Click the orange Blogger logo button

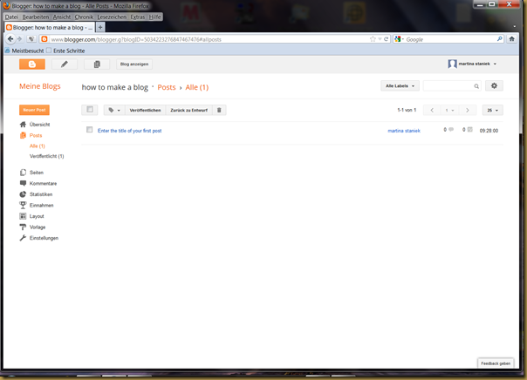(x=32, y=64)
